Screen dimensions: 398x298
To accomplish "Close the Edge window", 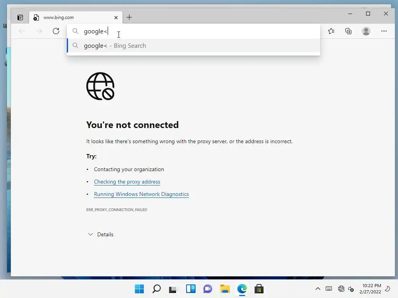I will pos(386,14).
